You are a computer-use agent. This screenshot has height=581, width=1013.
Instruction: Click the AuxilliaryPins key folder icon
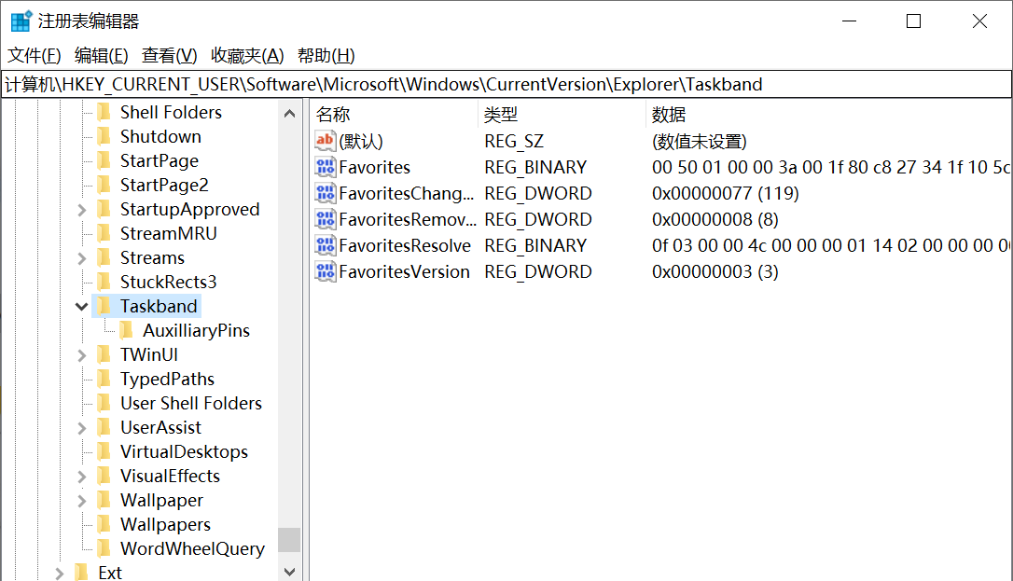(128, 330)
